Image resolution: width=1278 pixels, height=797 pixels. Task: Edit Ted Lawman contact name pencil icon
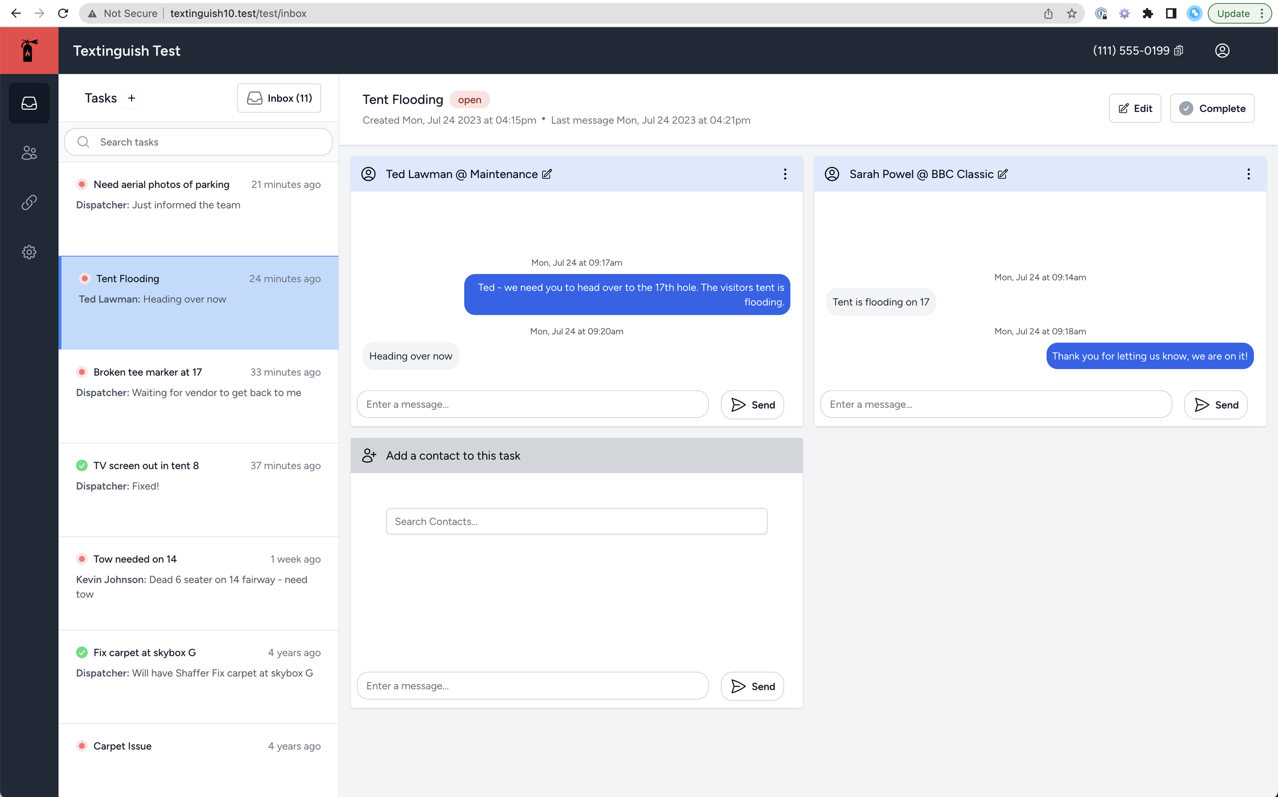(547, 174)
